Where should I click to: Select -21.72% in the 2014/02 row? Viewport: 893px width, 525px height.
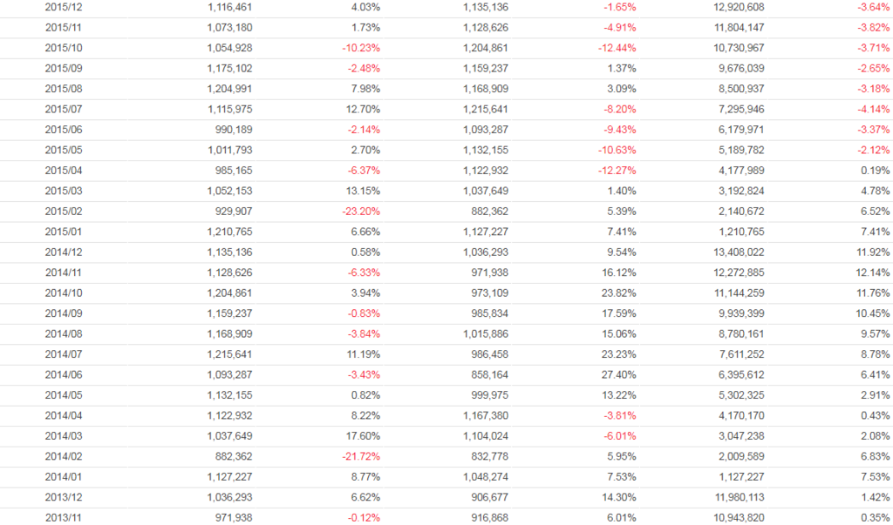[361, 455]
